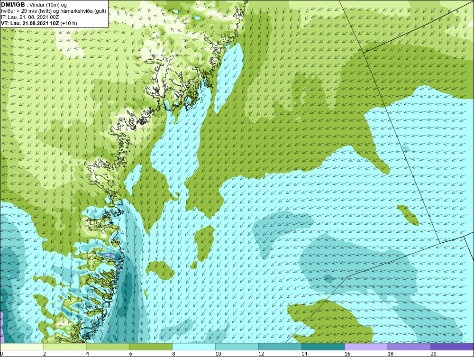Click the legend scale label '18'
Image resolution: width=474 pixels, height=357 pixels.
point(390,354)
